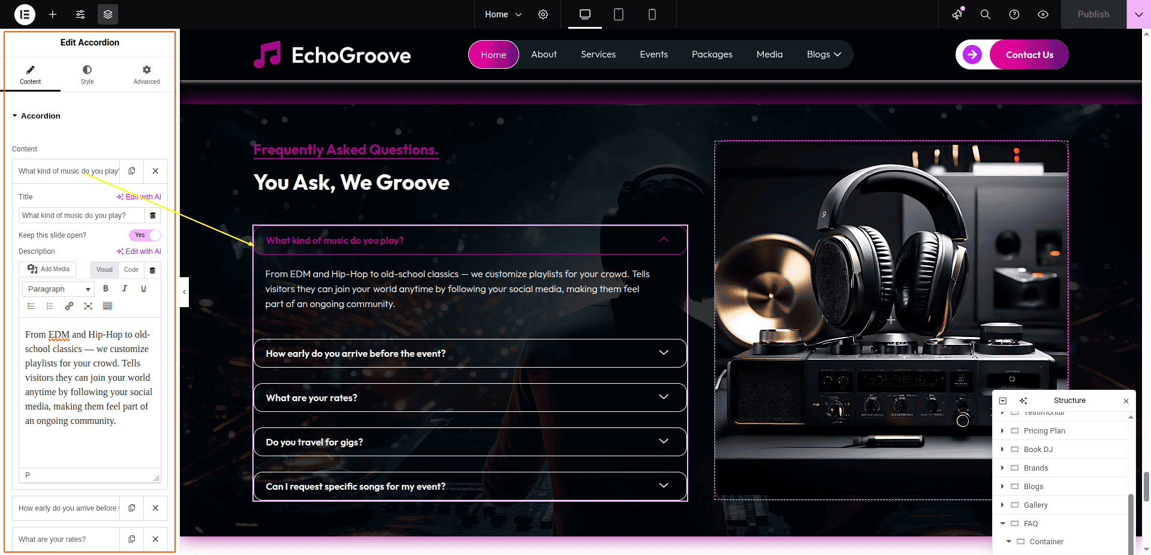1151x555 pixels.
Task: Open the Paragraph format dropdown
Action: pos(58,289)
